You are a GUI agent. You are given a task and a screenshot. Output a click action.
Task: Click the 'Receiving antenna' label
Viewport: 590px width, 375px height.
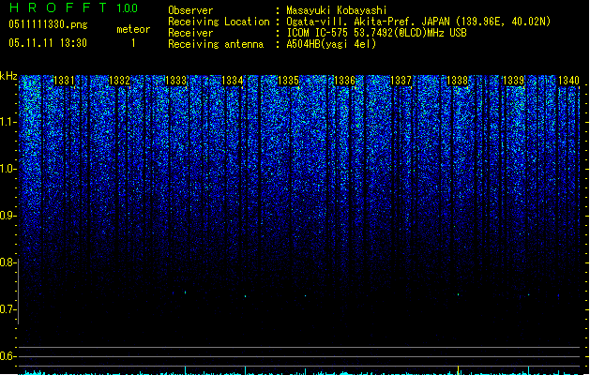pos(216,44)
